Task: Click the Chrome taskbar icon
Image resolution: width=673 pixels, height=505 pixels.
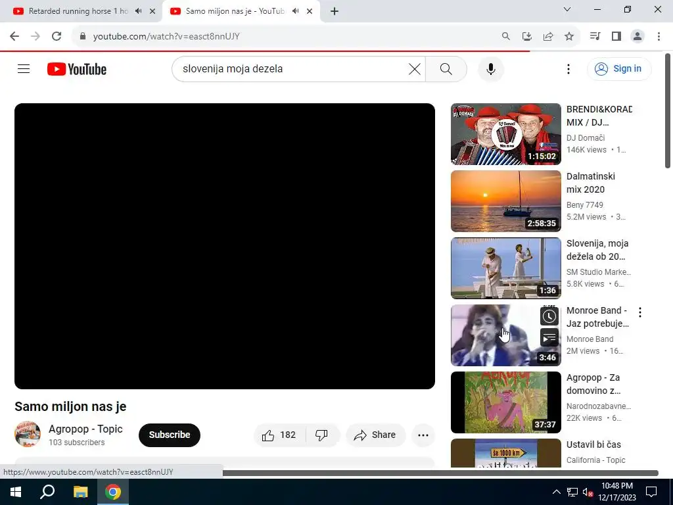Action: coord(113,492)
